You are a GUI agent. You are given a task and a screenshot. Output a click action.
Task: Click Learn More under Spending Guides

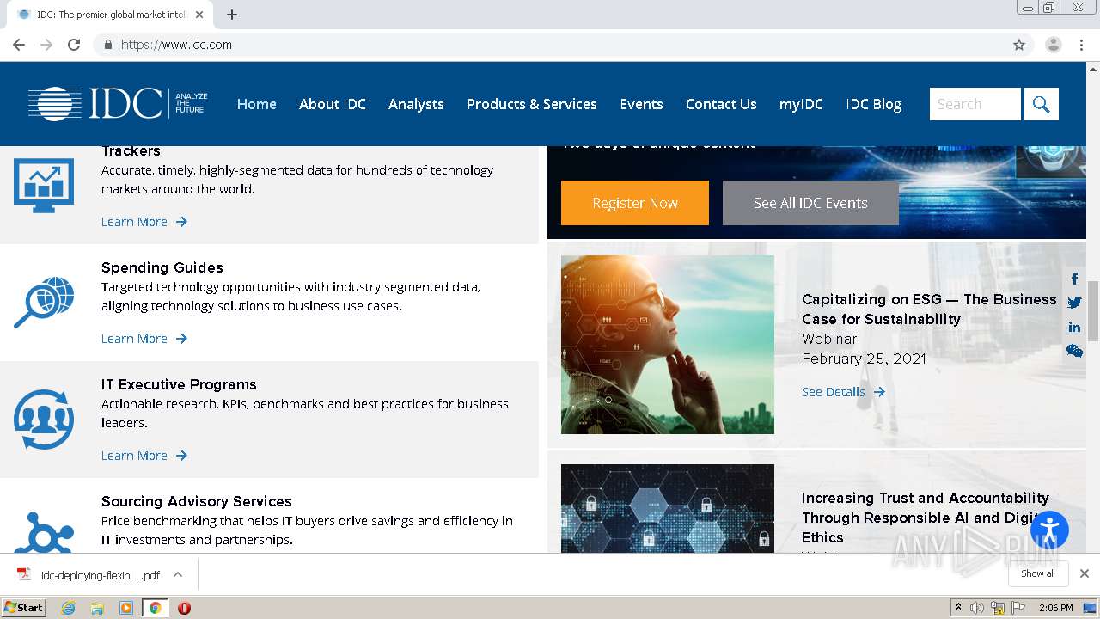click(x=144, y=339)
